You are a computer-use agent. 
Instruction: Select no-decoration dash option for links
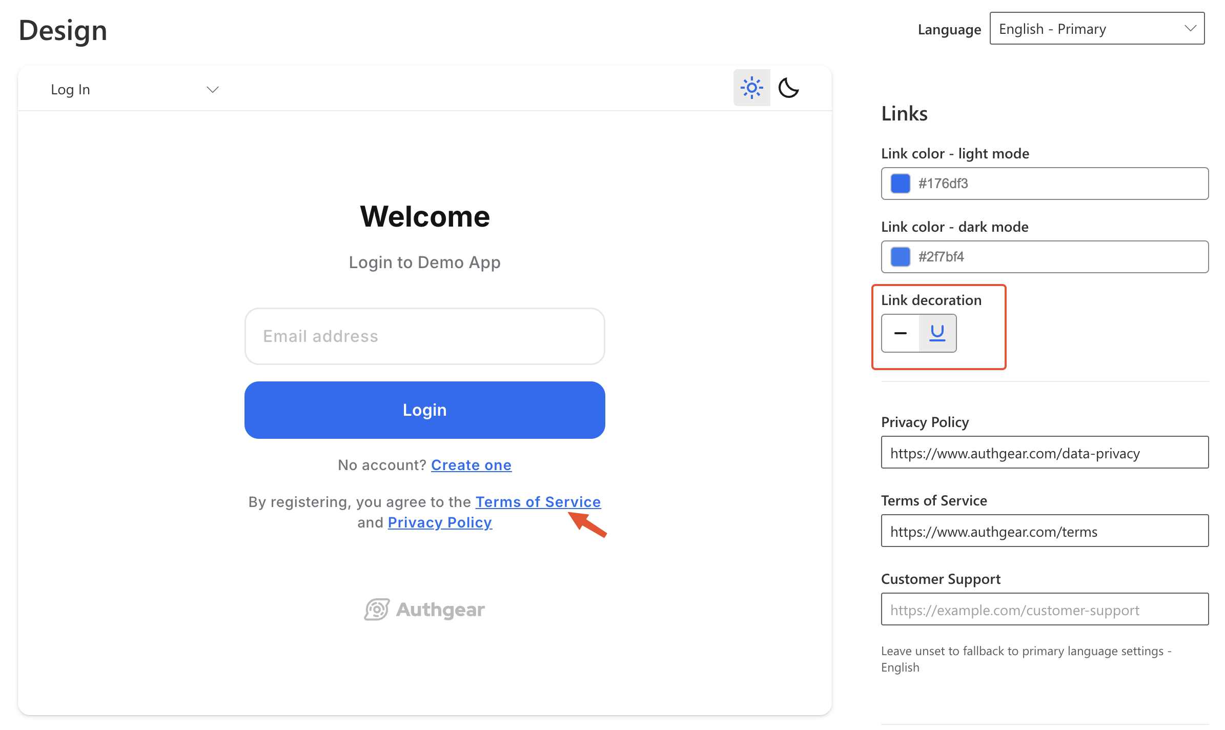click(900, 333)
